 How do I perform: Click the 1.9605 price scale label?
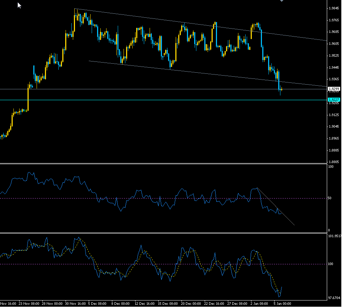point(334,44)
